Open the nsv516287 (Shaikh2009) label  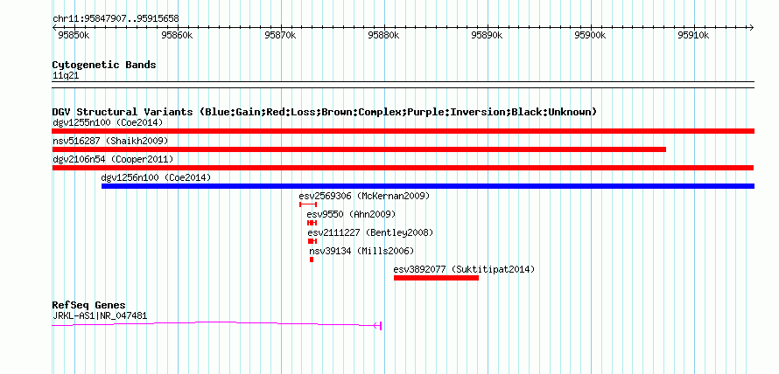(x=110, y=141)
